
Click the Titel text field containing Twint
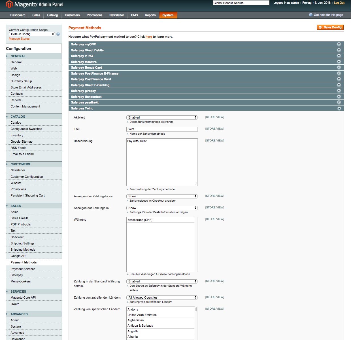(162, 129)
